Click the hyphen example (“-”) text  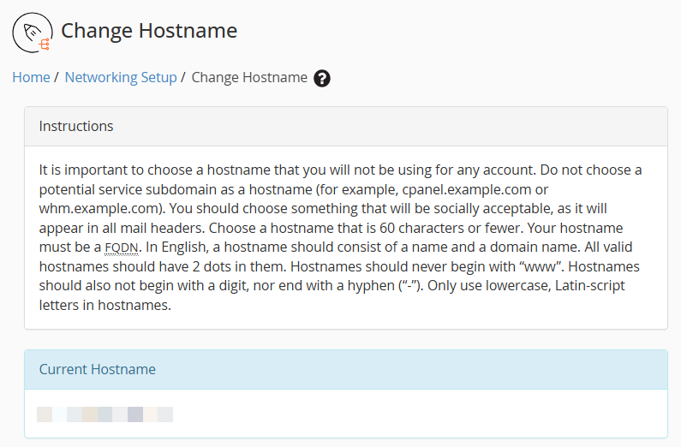(410, 286)
